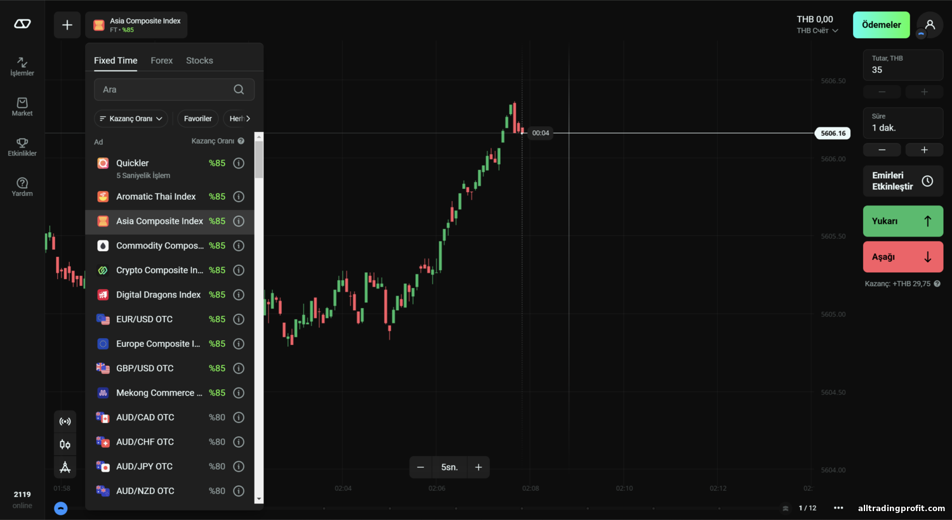This screenshot has height=520, width=952.
Task: Show info for Asia Composite Index row
Action: click(239, 221)
